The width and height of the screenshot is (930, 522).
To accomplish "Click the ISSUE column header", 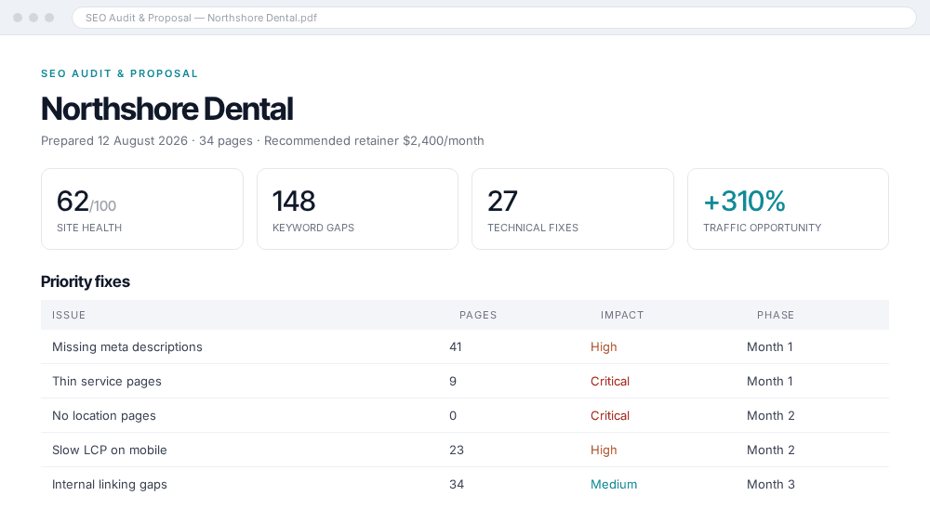I will 69,315.
